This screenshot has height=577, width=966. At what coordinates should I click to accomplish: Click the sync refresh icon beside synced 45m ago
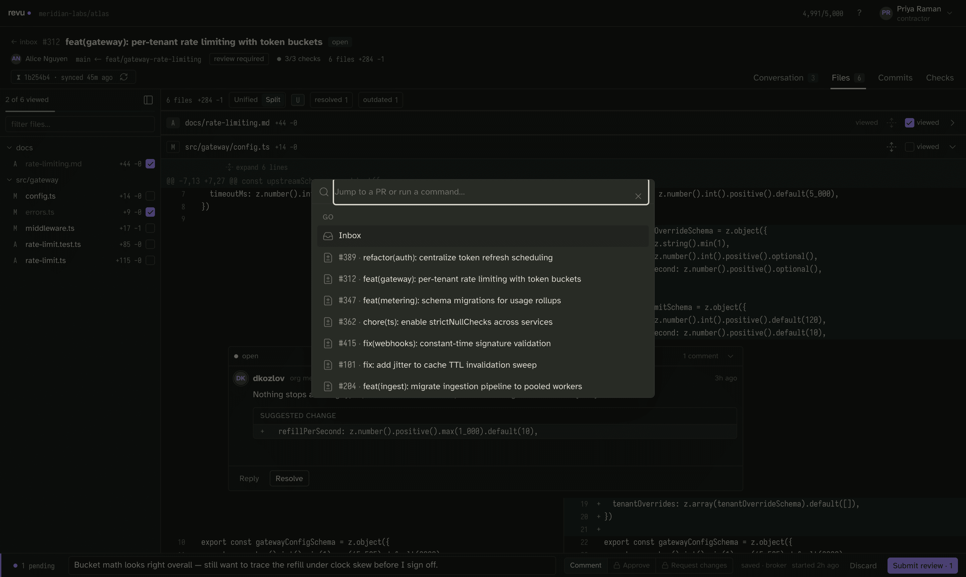point(124,77)
